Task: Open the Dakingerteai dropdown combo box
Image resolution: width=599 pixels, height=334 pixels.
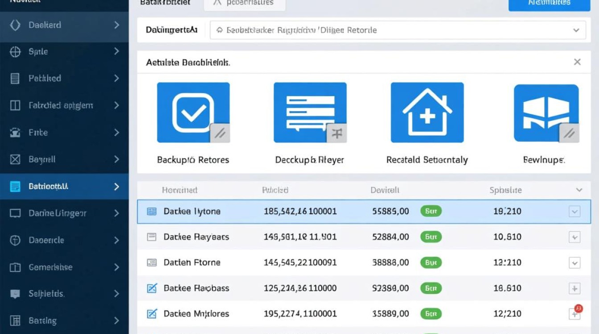Action: coord(398,30)
